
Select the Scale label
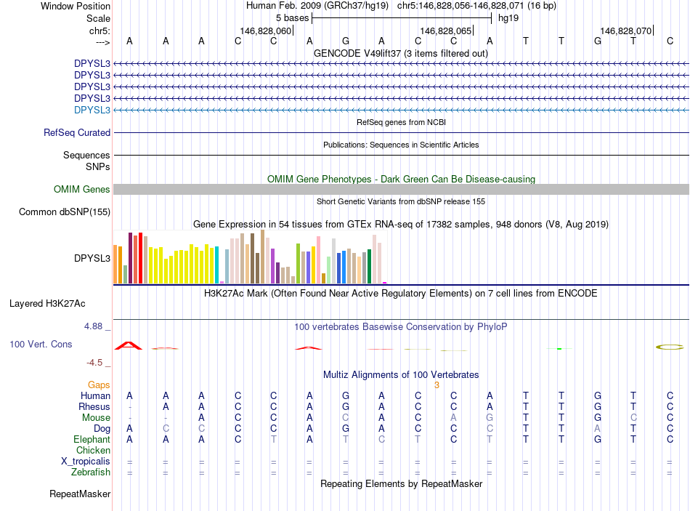coord(98,18)
